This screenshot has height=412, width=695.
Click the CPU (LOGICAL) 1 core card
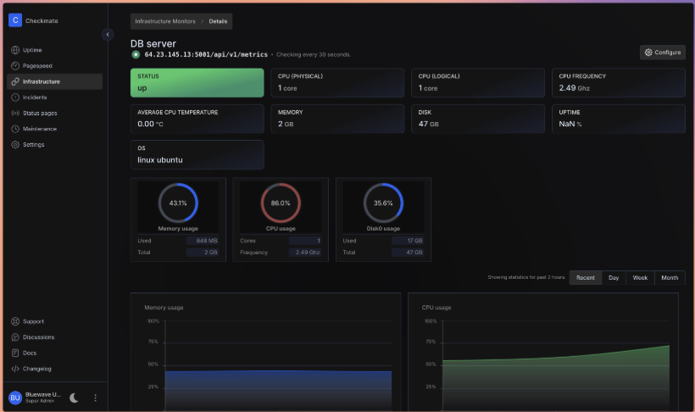point(478,82)
